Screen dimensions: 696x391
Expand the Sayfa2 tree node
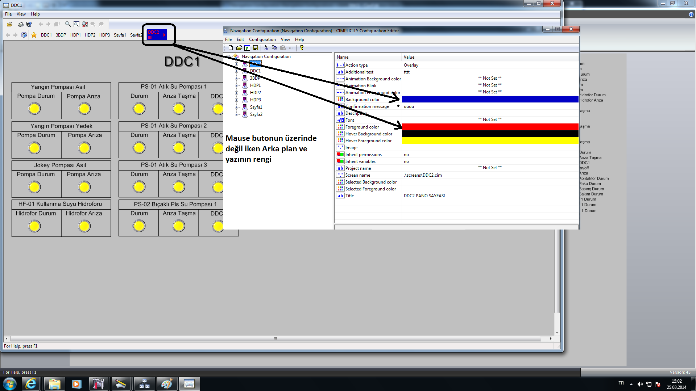click(x=236, y=115)
